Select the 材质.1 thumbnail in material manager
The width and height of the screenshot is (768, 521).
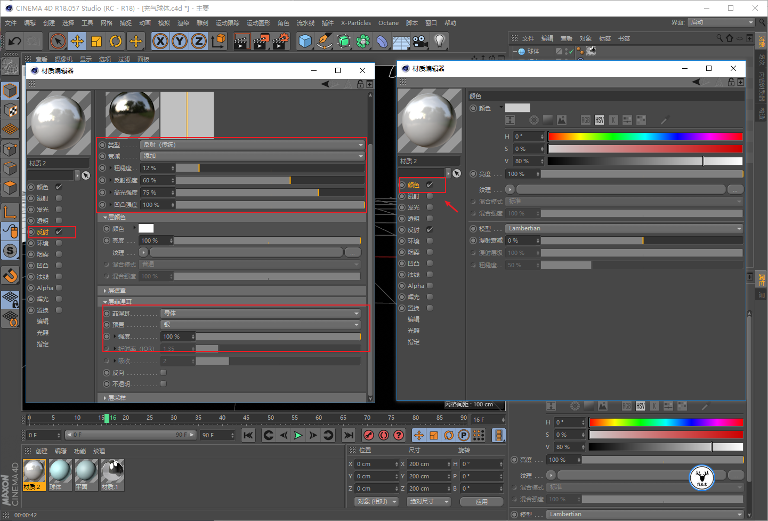112,475
